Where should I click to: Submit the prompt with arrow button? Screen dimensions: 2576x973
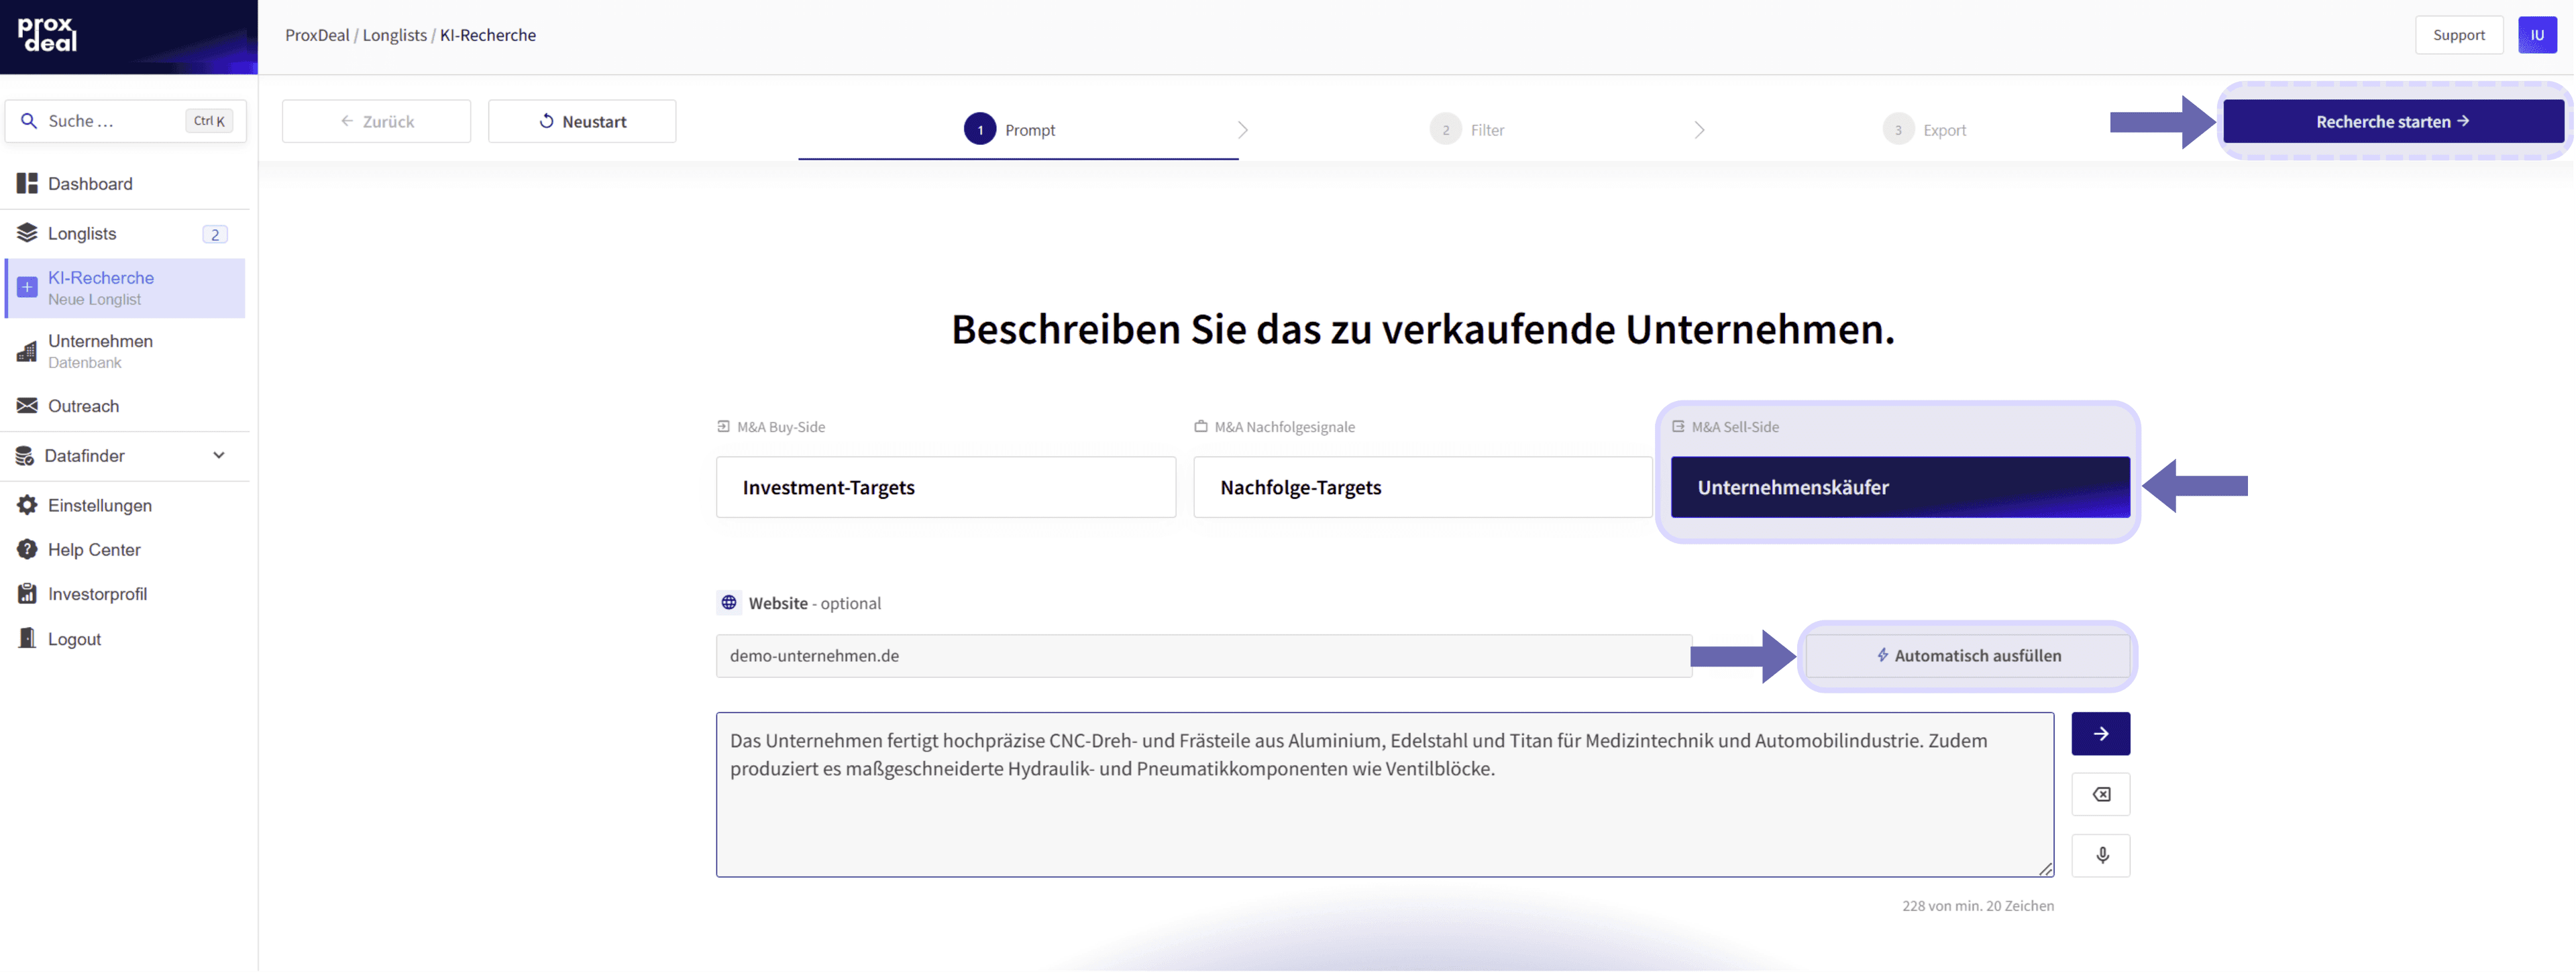click(2101, 735)
